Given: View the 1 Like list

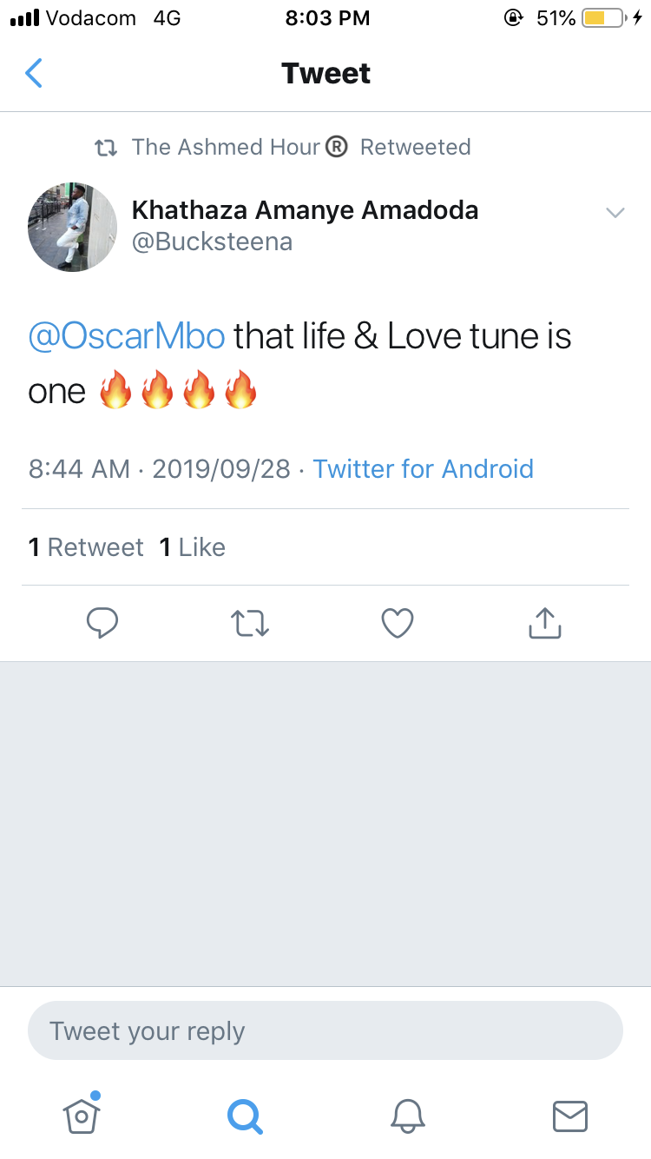Looking at the screenshot, I should click(x=193, y=547).
